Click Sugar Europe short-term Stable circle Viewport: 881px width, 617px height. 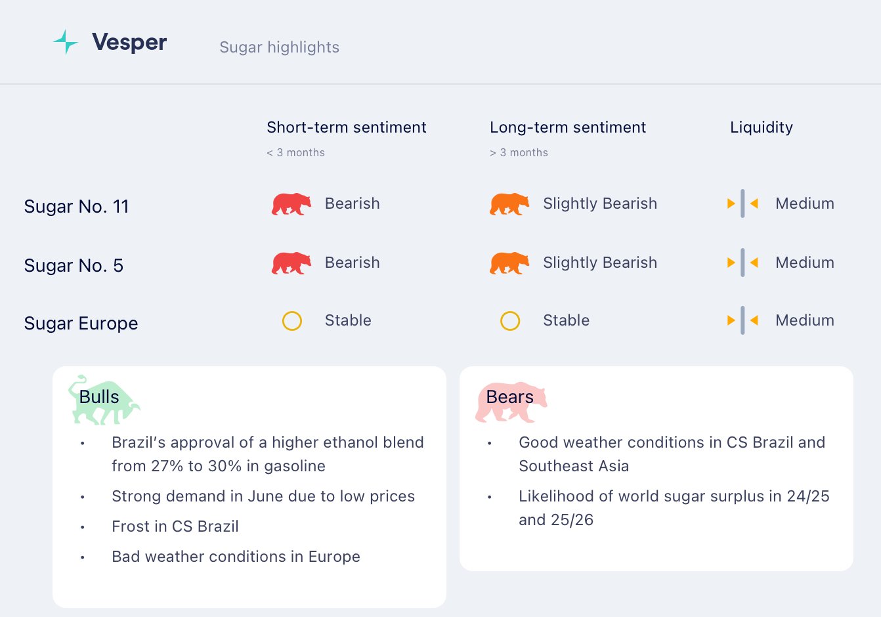292,321
